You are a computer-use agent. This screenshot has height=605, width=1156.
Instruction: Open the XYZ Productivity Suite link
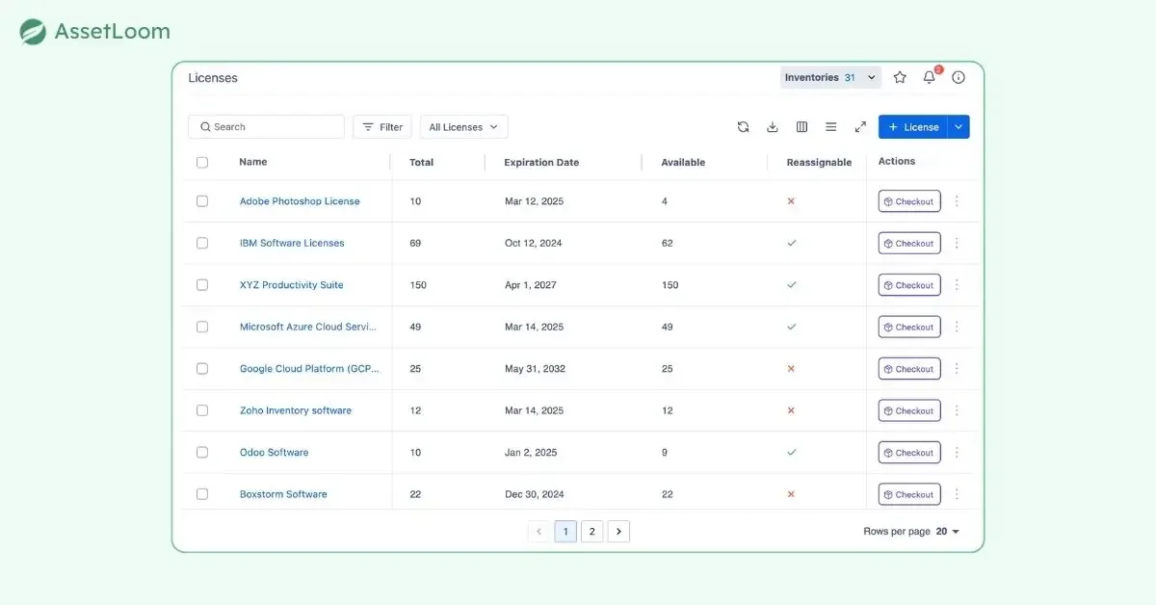(291, 285)
